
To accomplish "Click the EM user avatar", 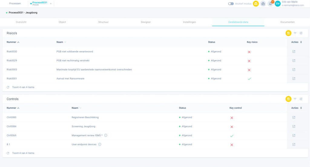I will pos(278,4).
